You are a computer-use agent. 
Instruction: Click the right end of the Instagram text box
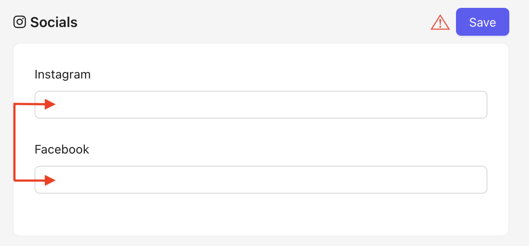pyautogui.click(x=477, y=105)
